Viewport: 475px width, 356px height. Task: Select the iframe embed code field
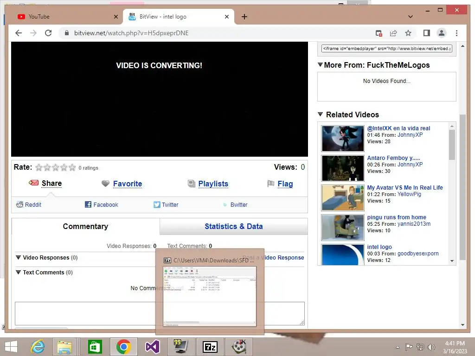387,48
